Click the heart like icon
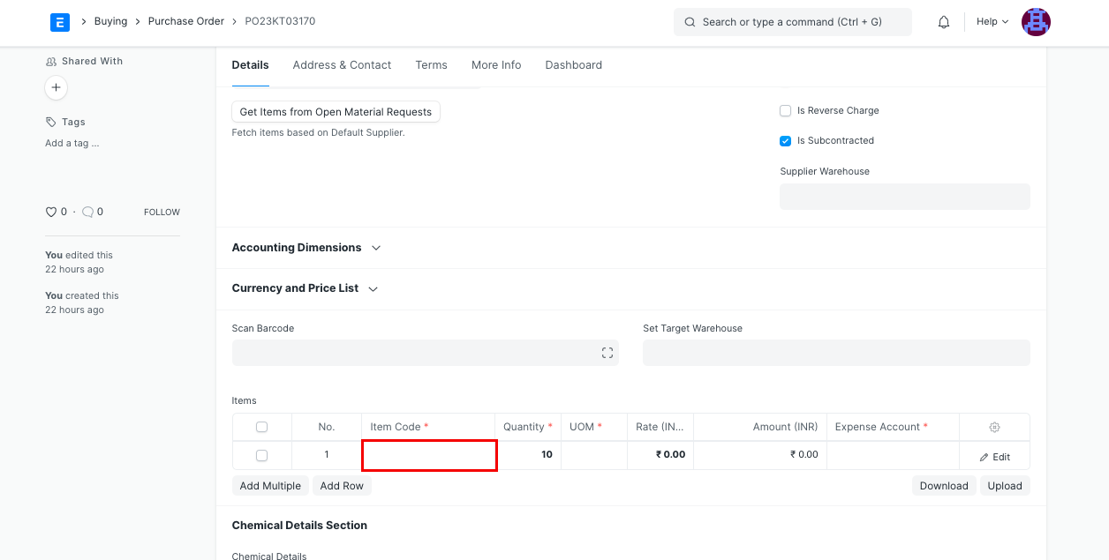This screenshot has width=1109, height=560. [49, 212]
